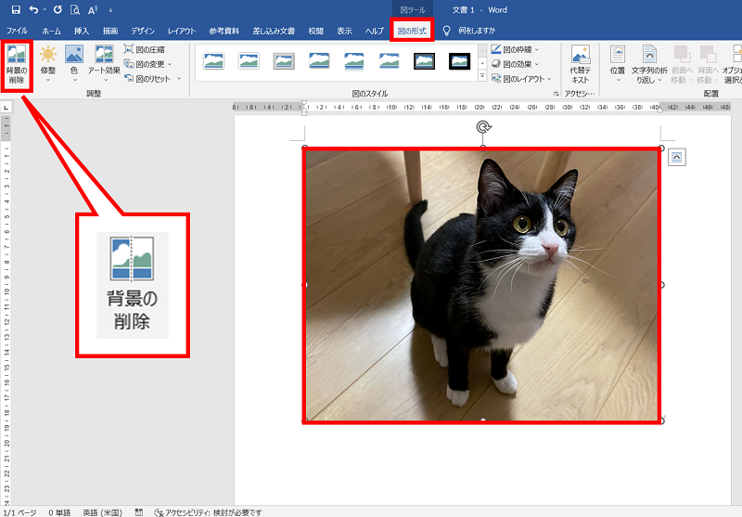Click the undo arrow in title bar
742x517 pixels.
[33, 9]
